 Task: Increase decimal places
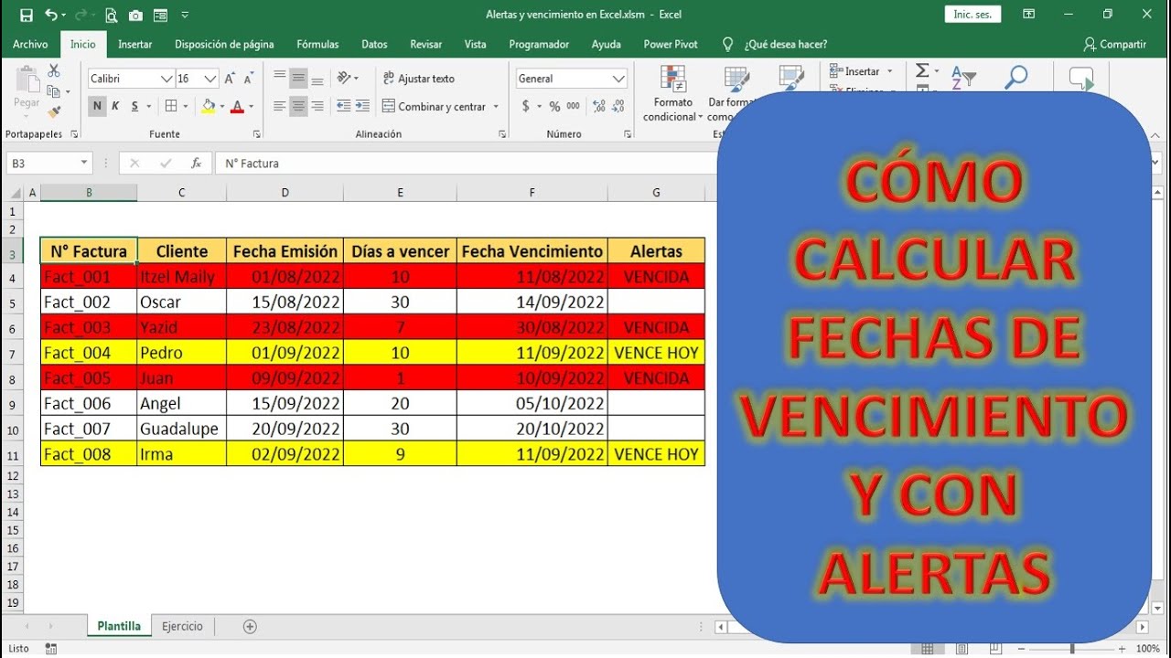point(598,106)
